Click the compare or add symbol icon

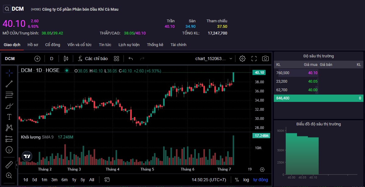coord(37,59)
